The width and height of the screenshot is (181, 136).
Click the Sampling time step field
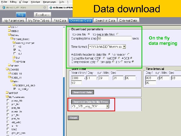pyautogui.click(x=114, y=38)
